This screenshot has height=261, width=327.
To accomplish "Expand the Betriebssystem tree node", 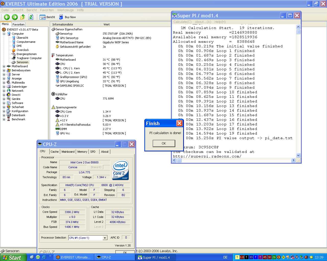I will tap(4, 70).
